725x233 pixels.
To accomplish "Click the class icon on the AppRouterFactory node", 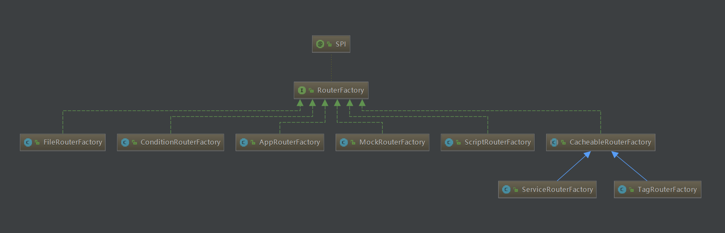I will click(244, 142).
